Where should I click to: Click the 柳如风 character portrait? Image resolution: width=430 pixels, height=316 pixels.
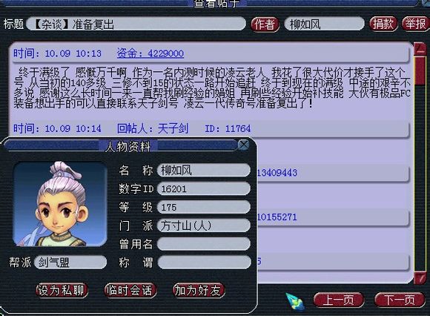[x=60, y=204]
